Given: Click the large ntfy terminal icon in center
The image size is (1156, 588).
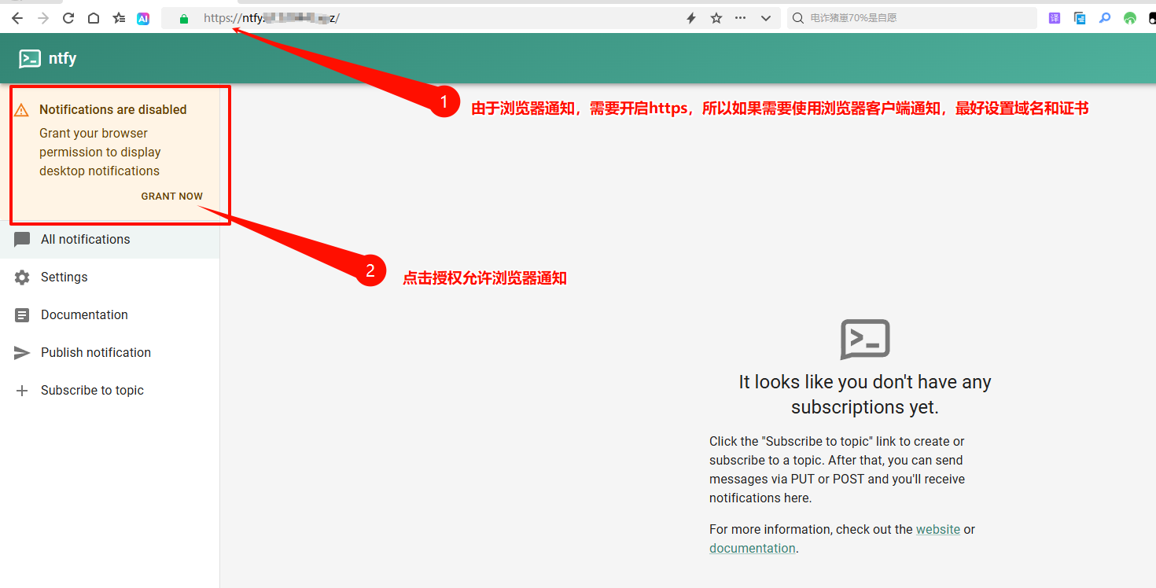Looking at the screenshot, I should 865,340.
